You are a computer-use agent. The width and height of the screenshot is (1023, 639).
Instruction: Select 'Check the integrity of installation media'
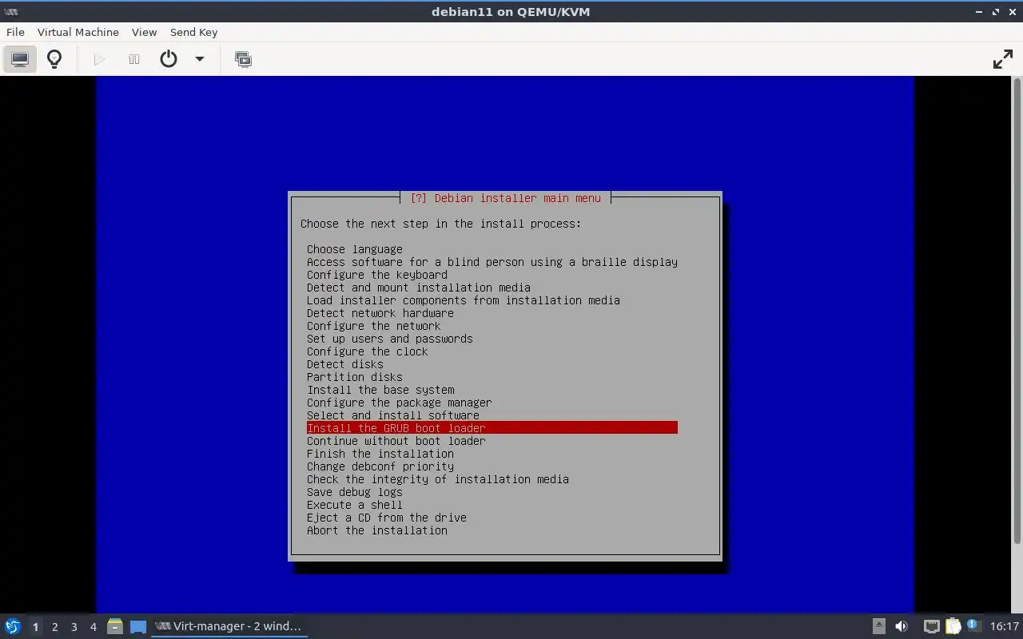(x=437, y=479)
